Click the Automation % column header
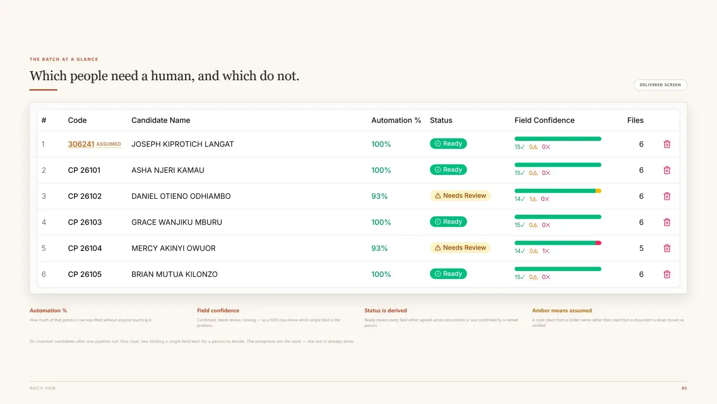Viewport: 717px width, 404px height. point(396,120)
